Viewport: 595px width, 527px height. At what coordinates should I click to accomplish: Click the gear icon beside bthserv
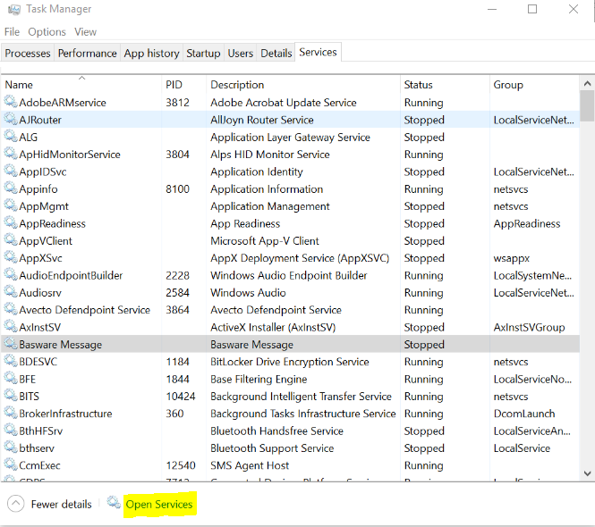coord(11,448)
